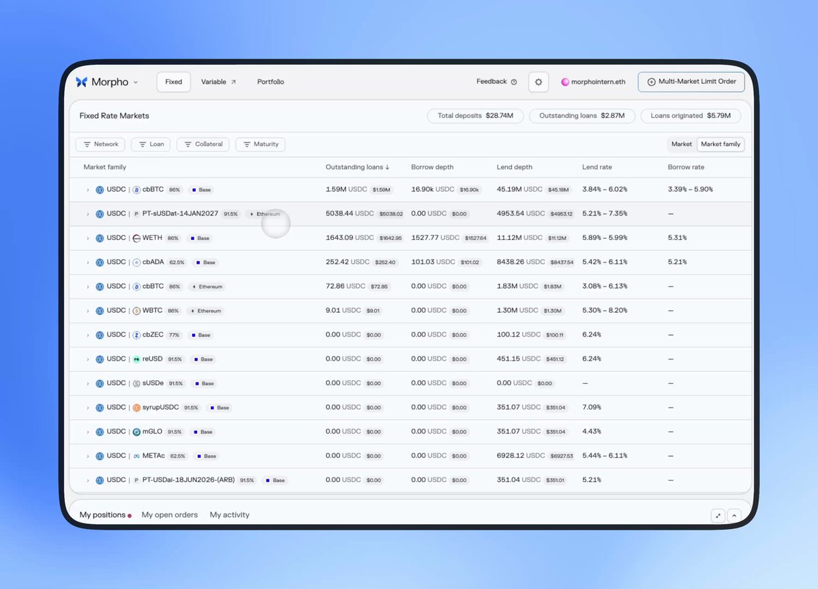
Task: Click the Loans originated $5.79M pill
Action: point(691,116)
